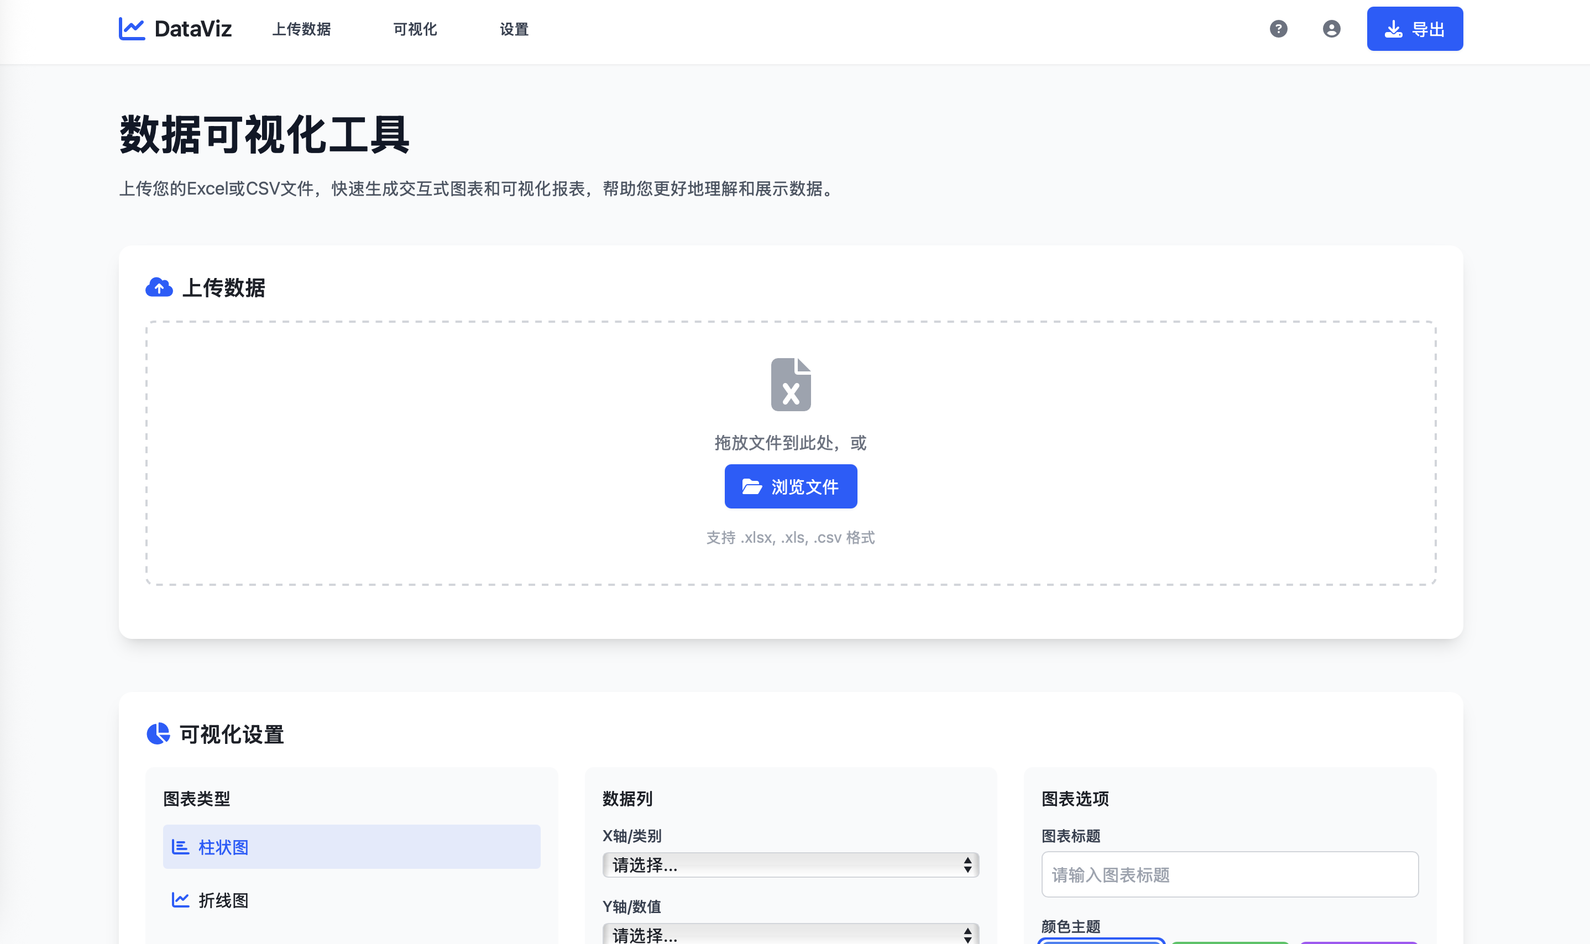Click the '可视化设置' heading text
The image size is (1590, 944).
click(x=232, y=734)
